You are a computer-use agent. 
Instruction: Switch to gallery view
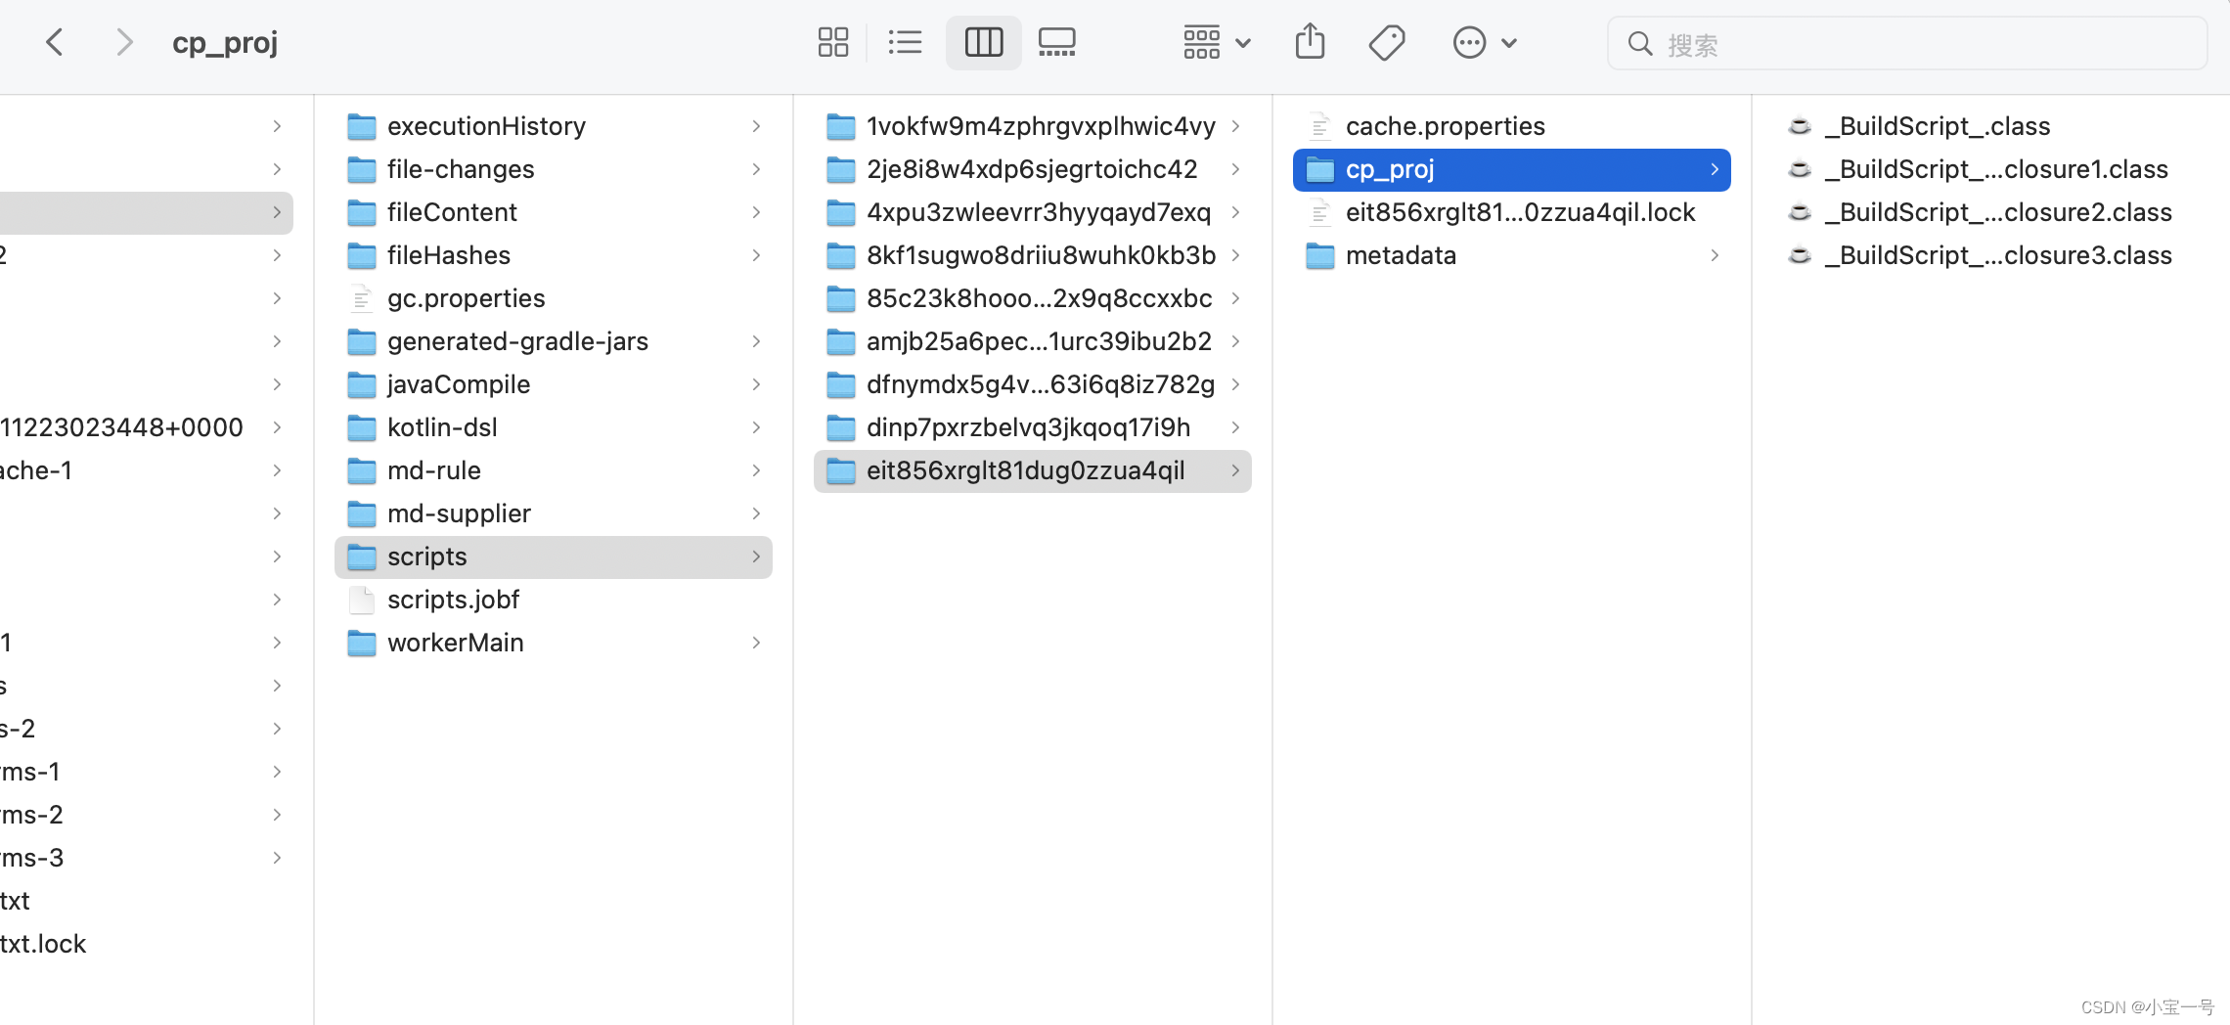point(1056,43)
